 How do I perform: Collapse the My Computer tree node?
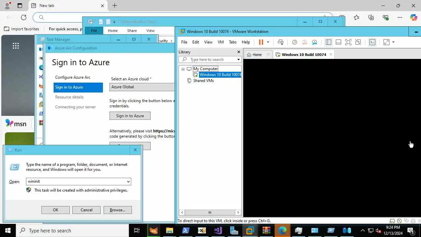tap(183, 69)
